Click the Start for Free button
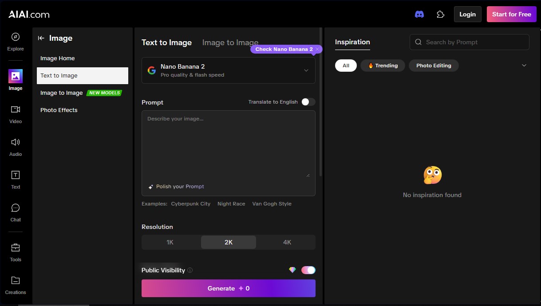The height and width of the screenshot is (306, 541). [x=511, y=14]
